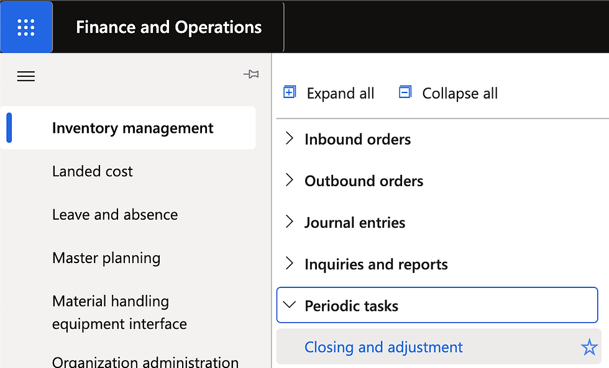Select the Inventory management module

[x=132, y=128]
